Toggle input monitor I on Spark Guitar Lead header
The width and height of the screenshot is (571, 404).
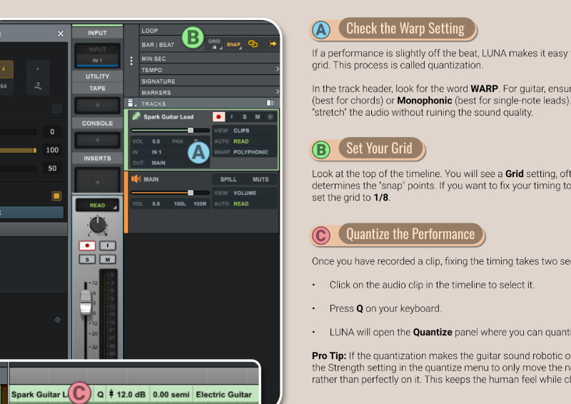[231, 116]
